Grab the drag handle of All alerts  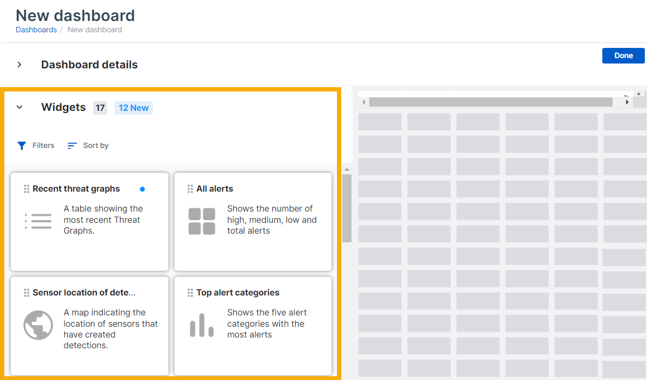point(190,189)
